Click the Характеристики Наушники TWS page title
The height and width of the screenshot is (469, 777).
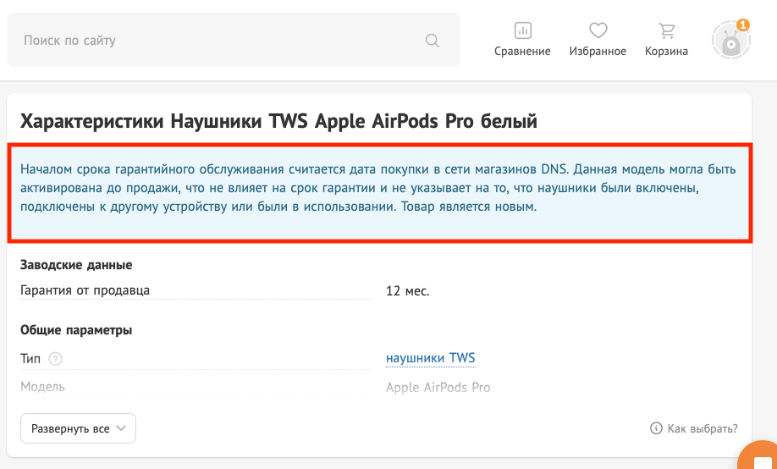(x=278, y=121)
